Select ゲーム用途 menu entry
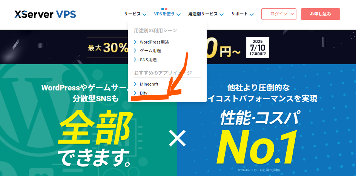This screenshot has height=176, width=356. [x=150, y=51]
